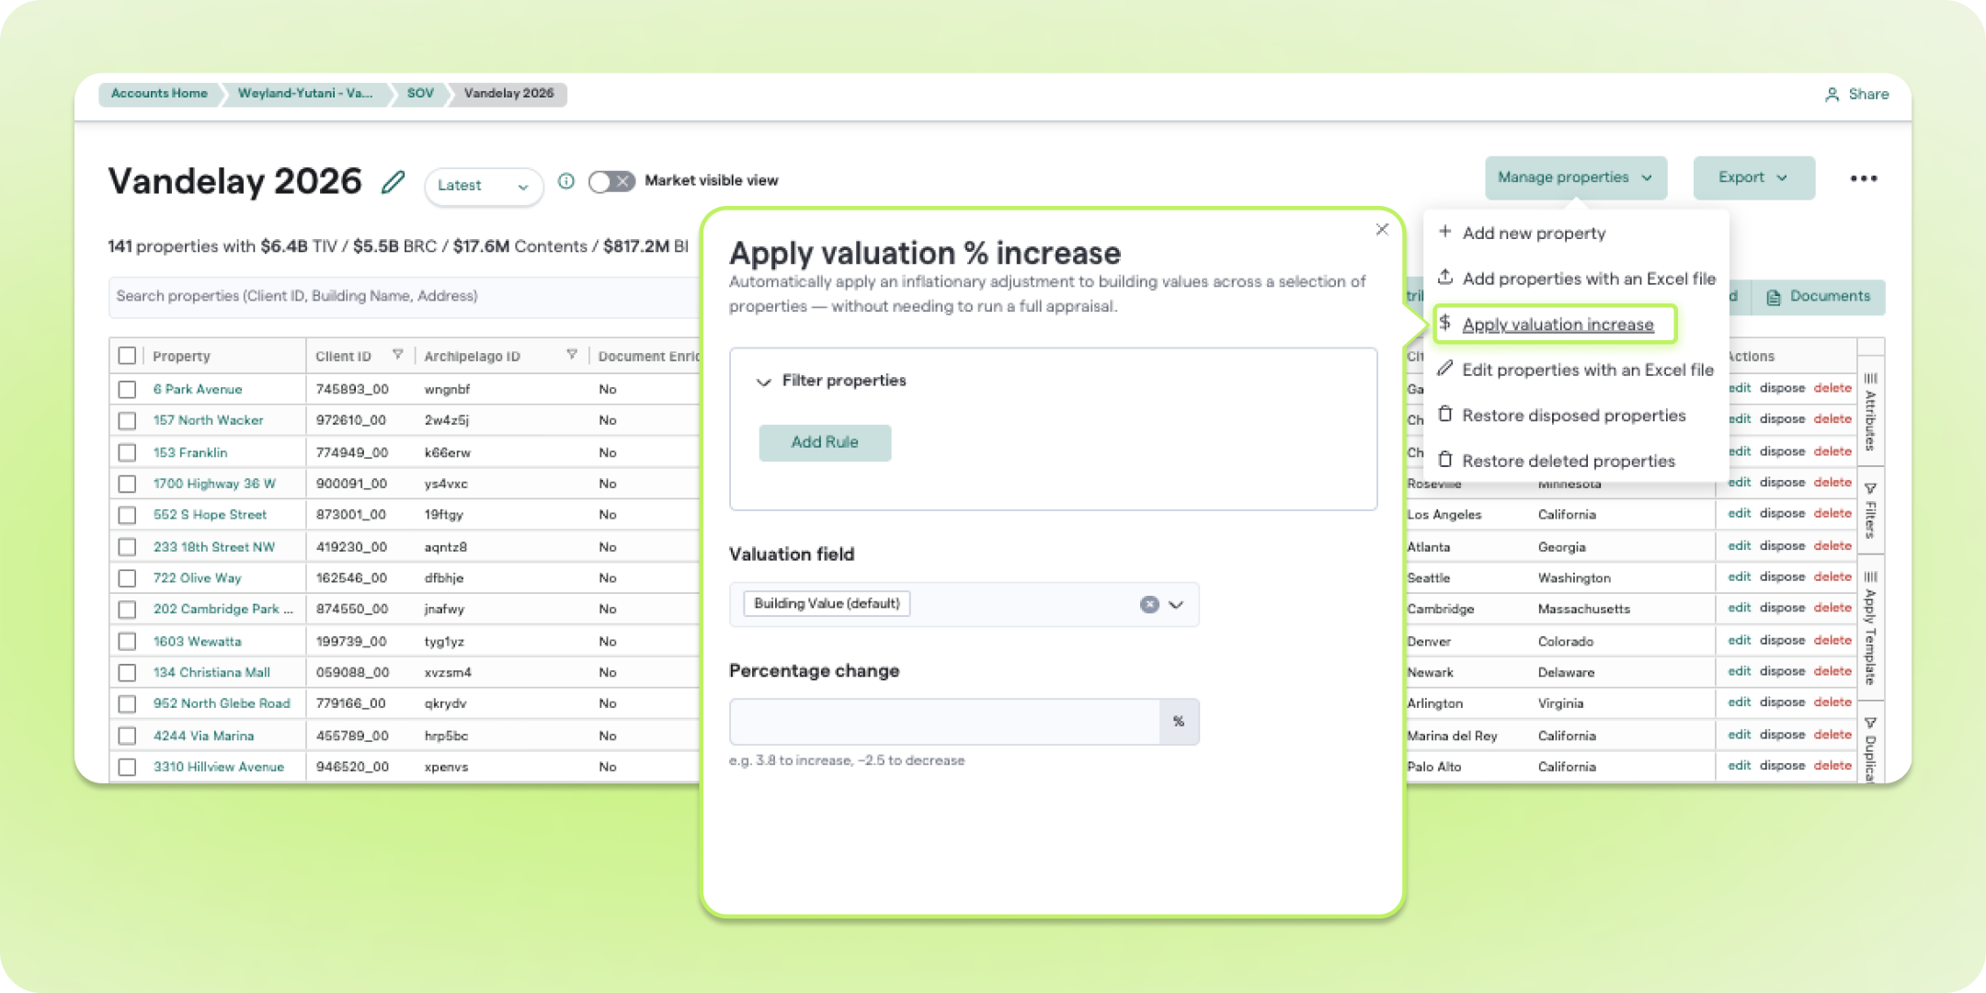1986x993 pixels.
Task: Select the checkbox for 157 North Wacker
Action: (x=127, y=421)
